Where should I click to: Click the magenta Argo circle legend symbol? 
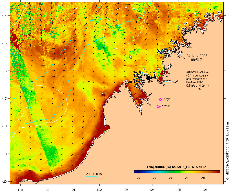(x=161, y=100)
